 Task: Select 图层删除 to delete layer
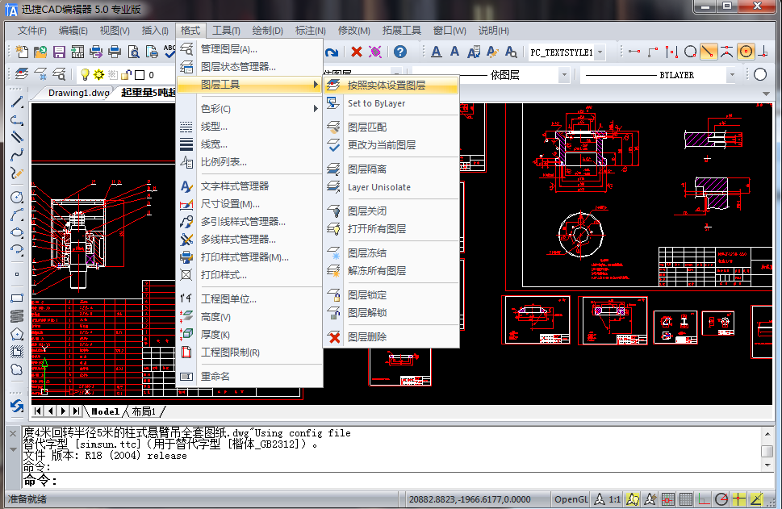[391, 337]
